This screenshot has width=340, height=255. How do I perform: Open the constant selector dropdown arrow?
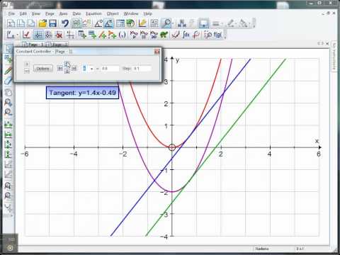[91, 69]
